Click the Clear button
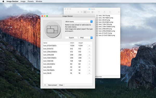The height and width of the screenshot is (98, 156). pos(61,85)
